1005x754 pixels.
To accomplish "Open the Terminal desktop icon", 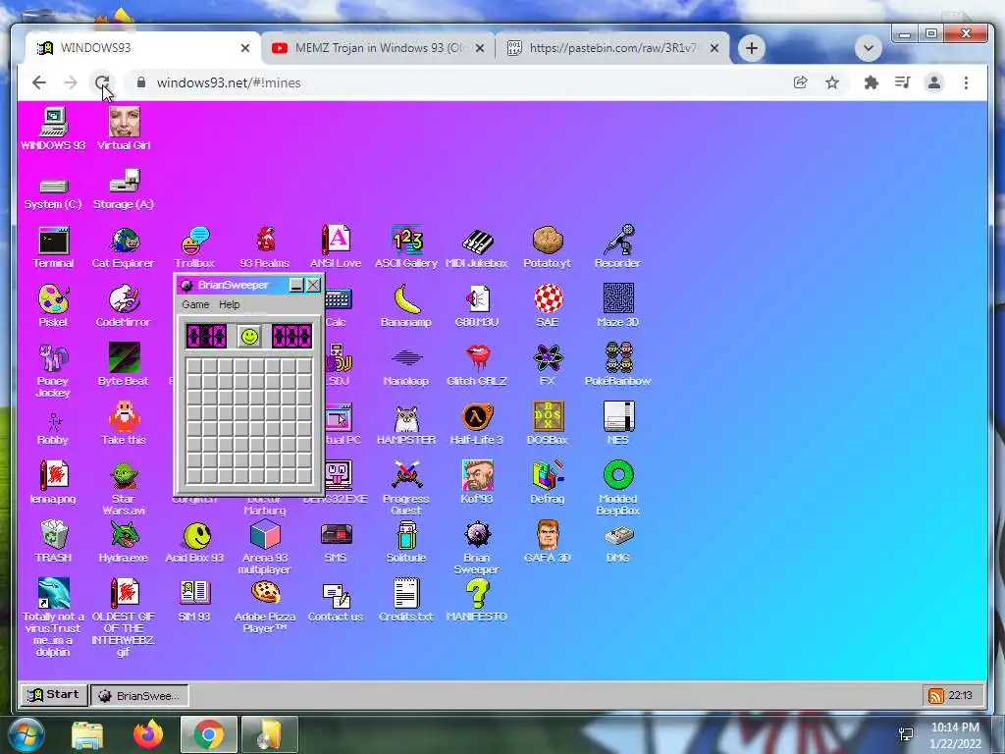I will (x=53, y=246).
